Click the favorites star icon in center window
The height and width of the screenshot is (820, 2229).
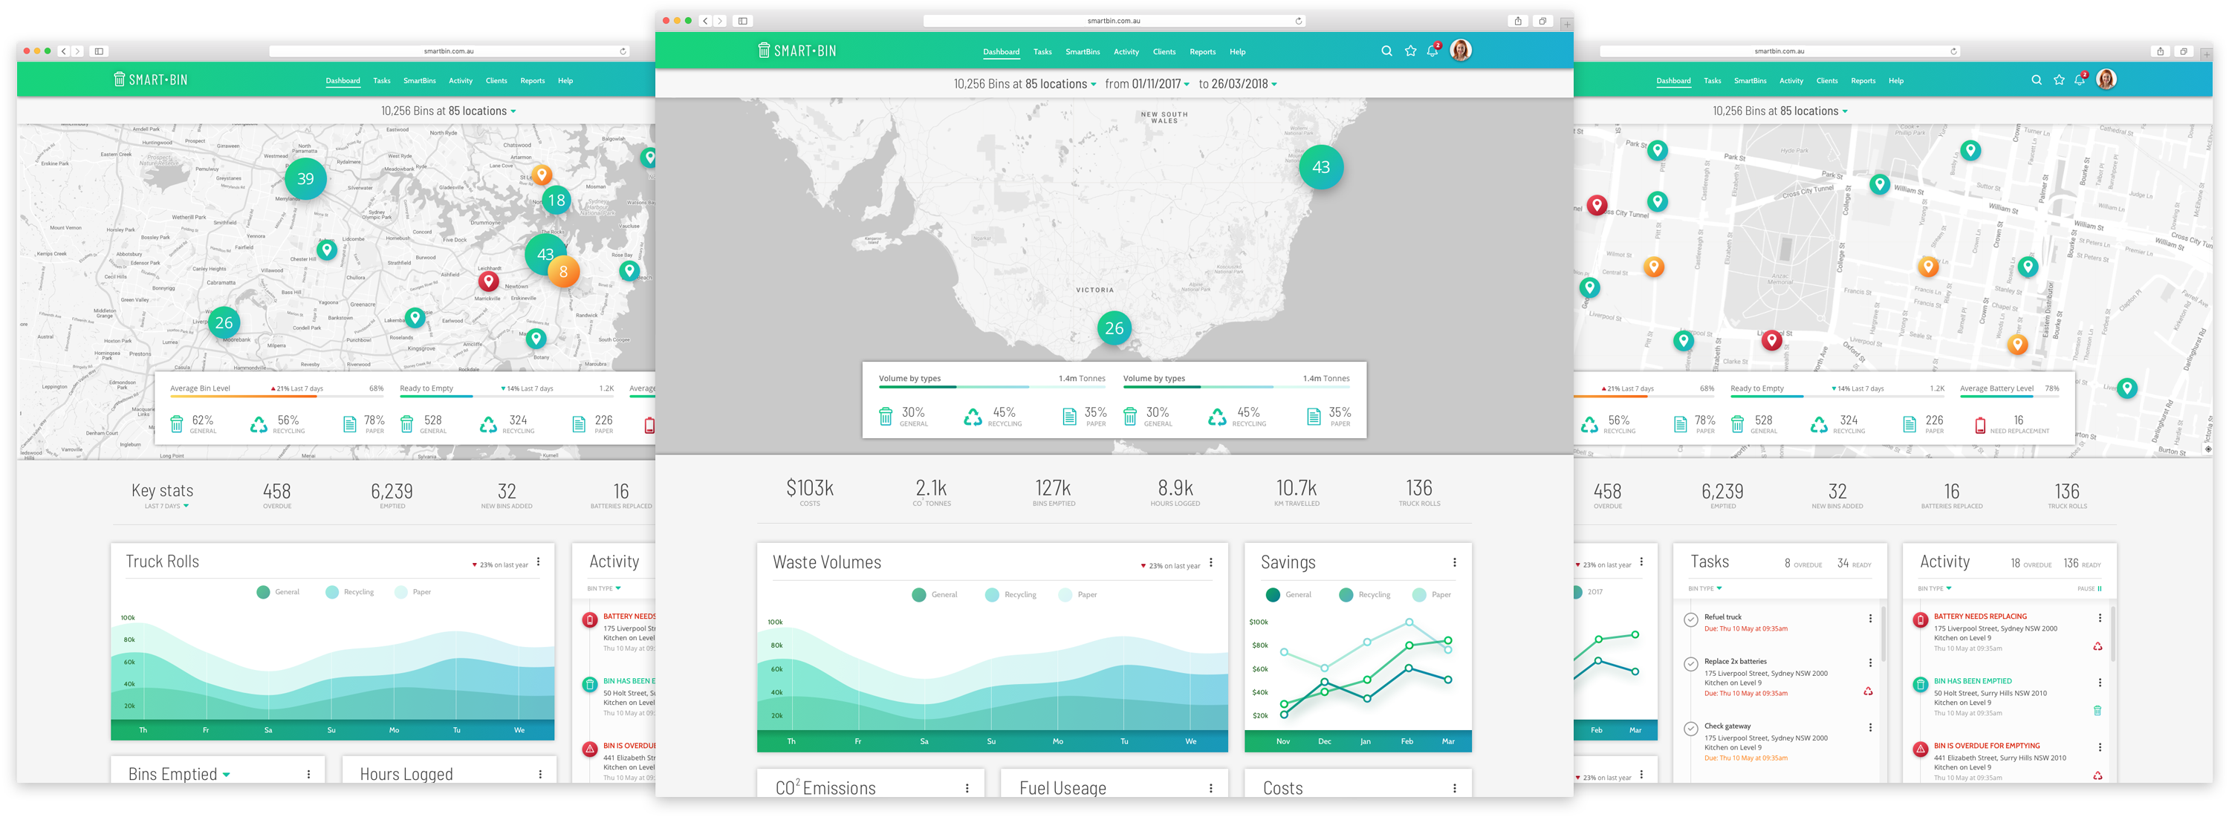(x=1410, y=51)
